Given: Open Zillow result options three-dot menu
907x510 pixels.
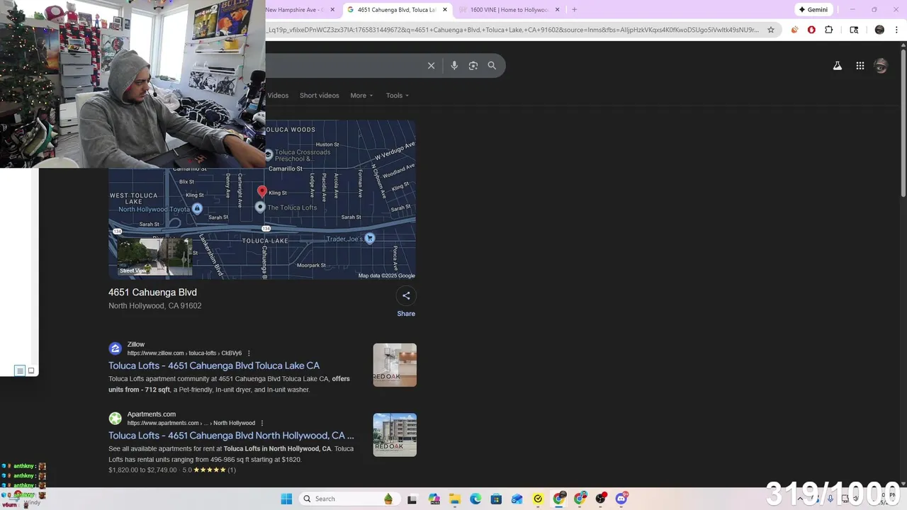Looking at the screenshot, I should [x=249, y=353].
